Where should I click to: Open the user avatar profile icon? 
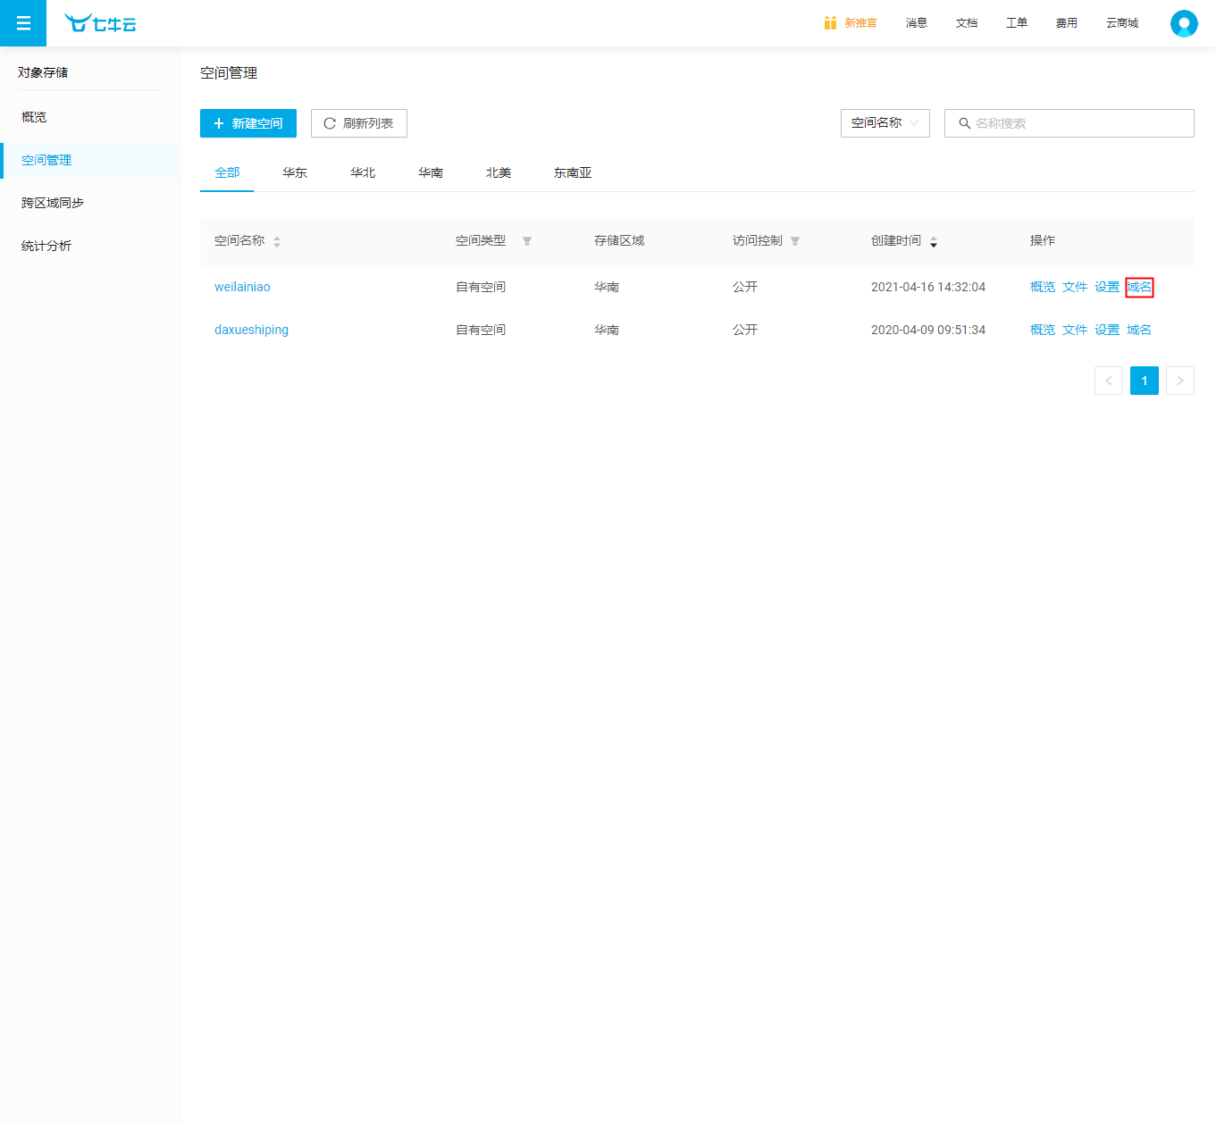click(1184, 23)
